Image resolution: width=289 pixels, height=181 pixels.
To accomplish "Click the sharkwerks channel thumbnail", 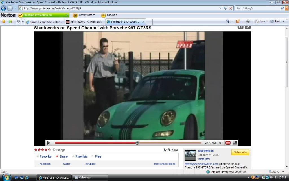I will pyautogui.click(x=191, y=155).
